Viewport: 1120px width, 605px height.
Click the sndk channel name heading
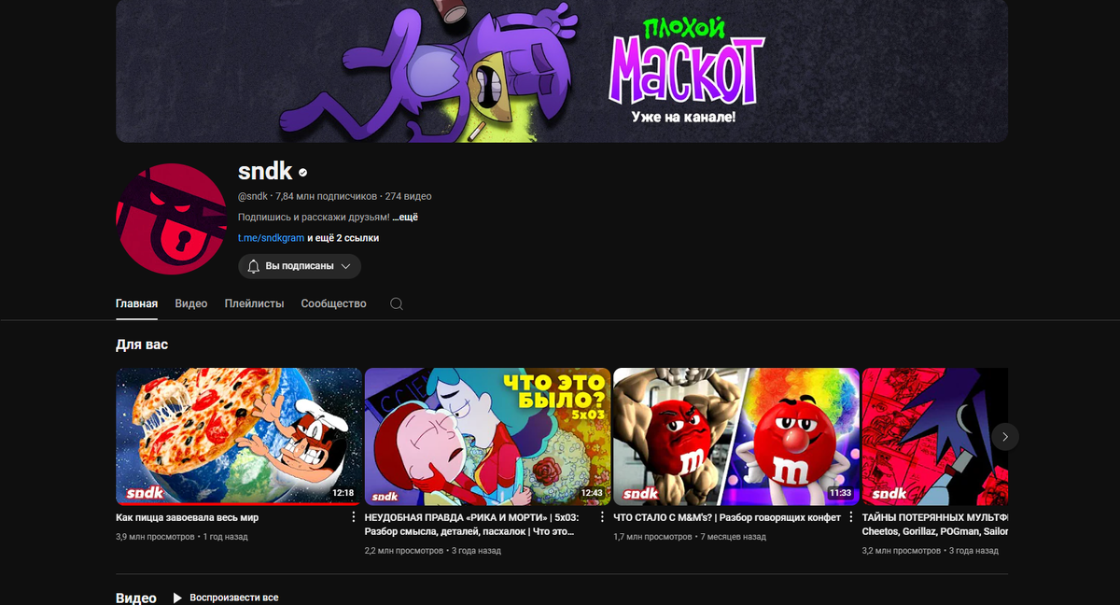click(x=265, y=172)
